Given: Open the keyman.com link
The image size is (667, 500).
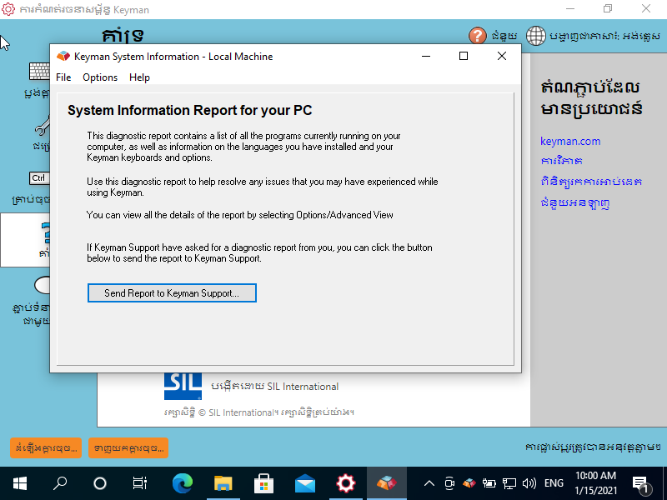Looking at the screenshot, I should [x=570, y=141].
